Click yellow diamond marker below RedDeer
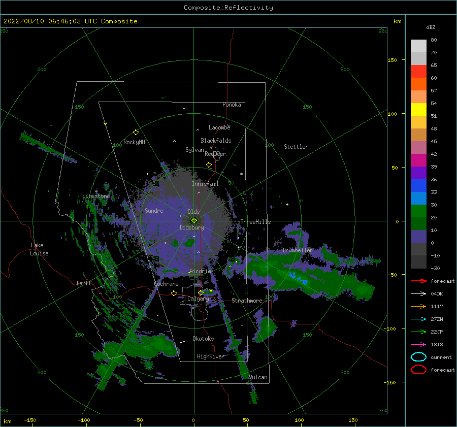 click(209, 165)
